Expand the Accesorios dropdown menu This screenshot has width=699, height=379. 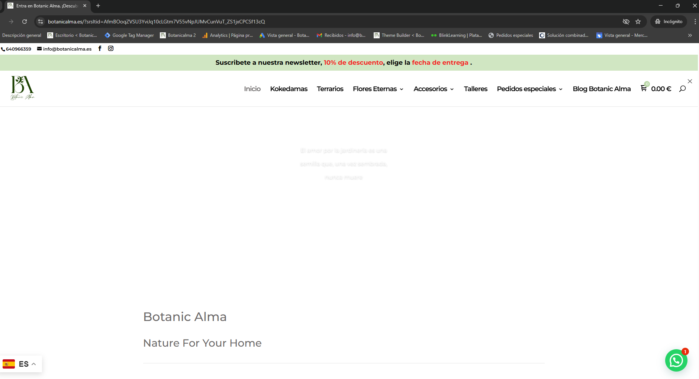434,89
